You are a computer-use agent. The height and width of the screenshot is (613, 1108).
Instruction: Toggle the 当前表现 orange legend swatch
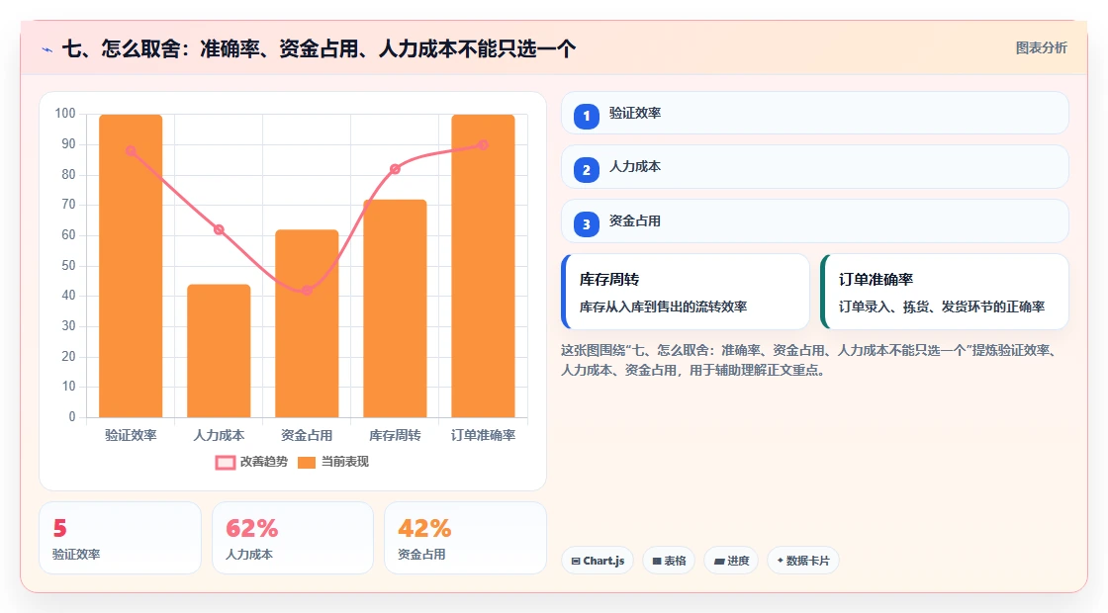[x=307, y=463]
